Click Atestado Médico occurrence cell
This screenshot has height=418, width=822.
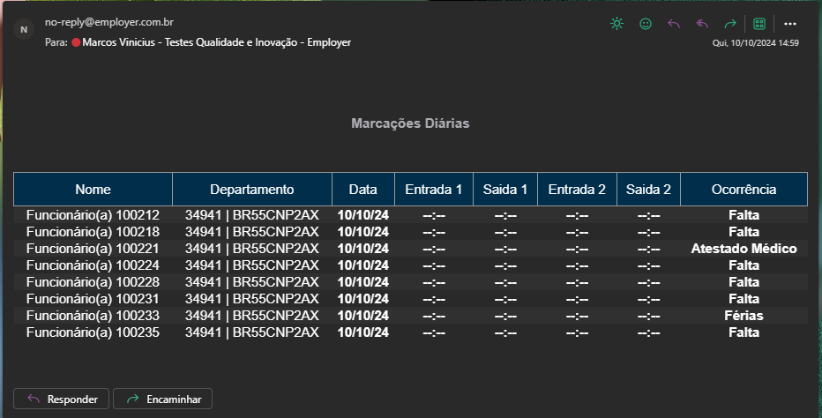pos(744,249)
